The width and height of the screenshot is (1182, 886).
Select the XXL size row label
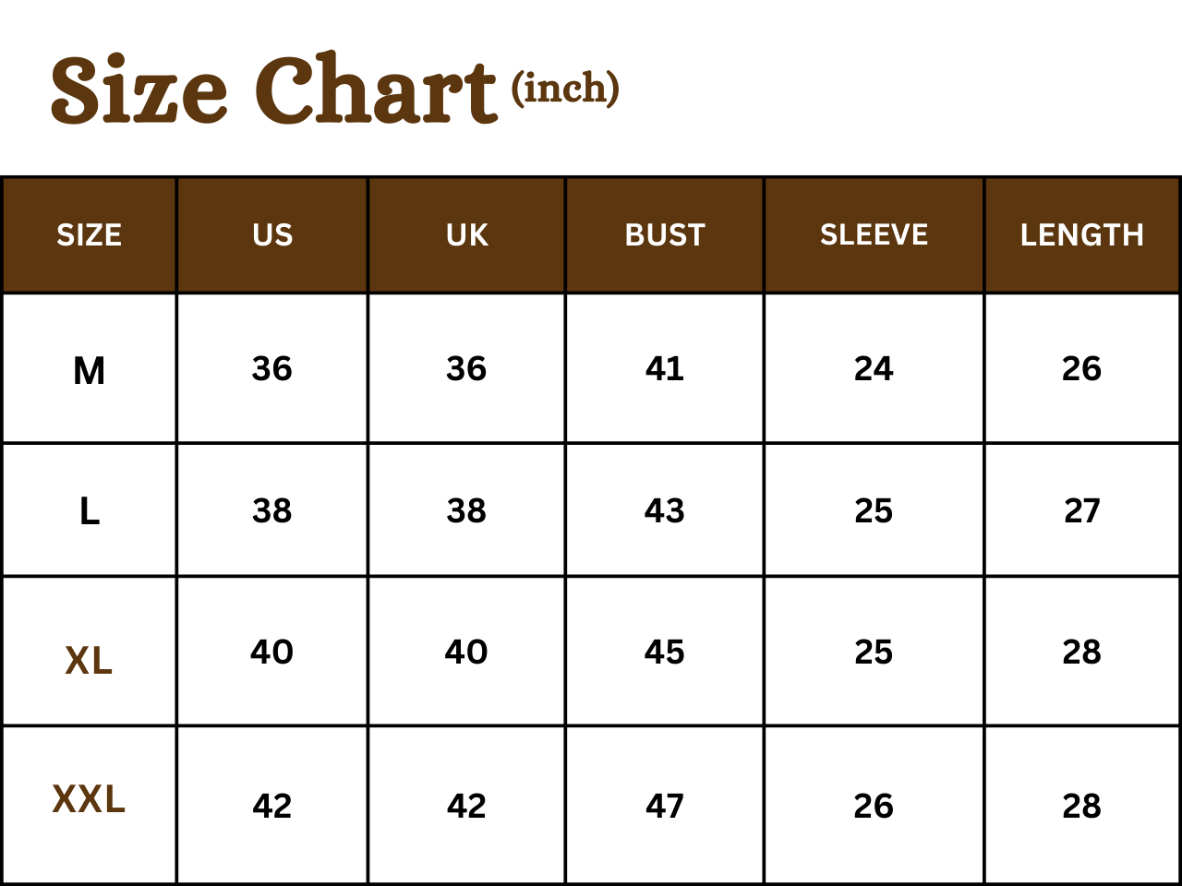point(89,799)
